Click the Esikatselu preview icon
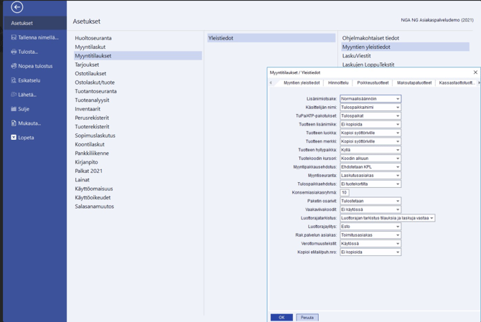 (x=14, y=80)
